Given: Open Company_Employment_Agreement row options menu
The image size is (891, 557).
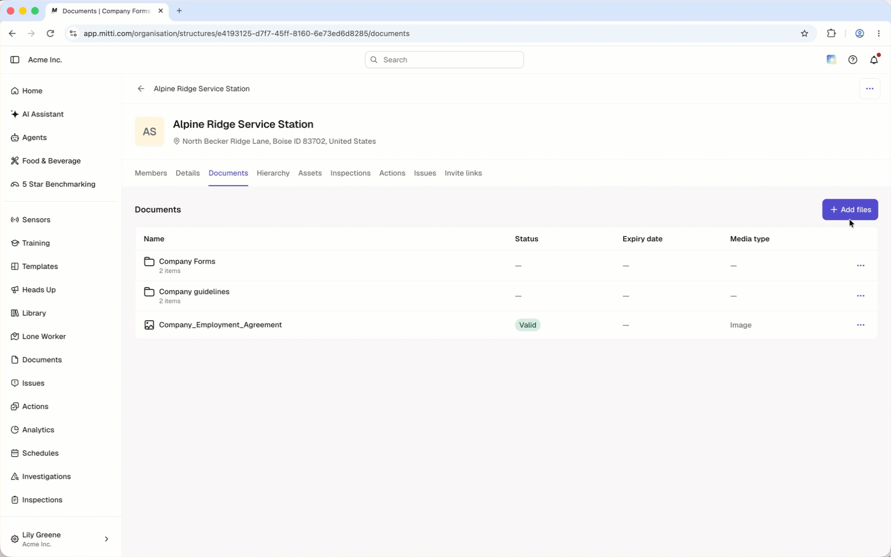Looking at the screenshot, I should coord(860,325).
